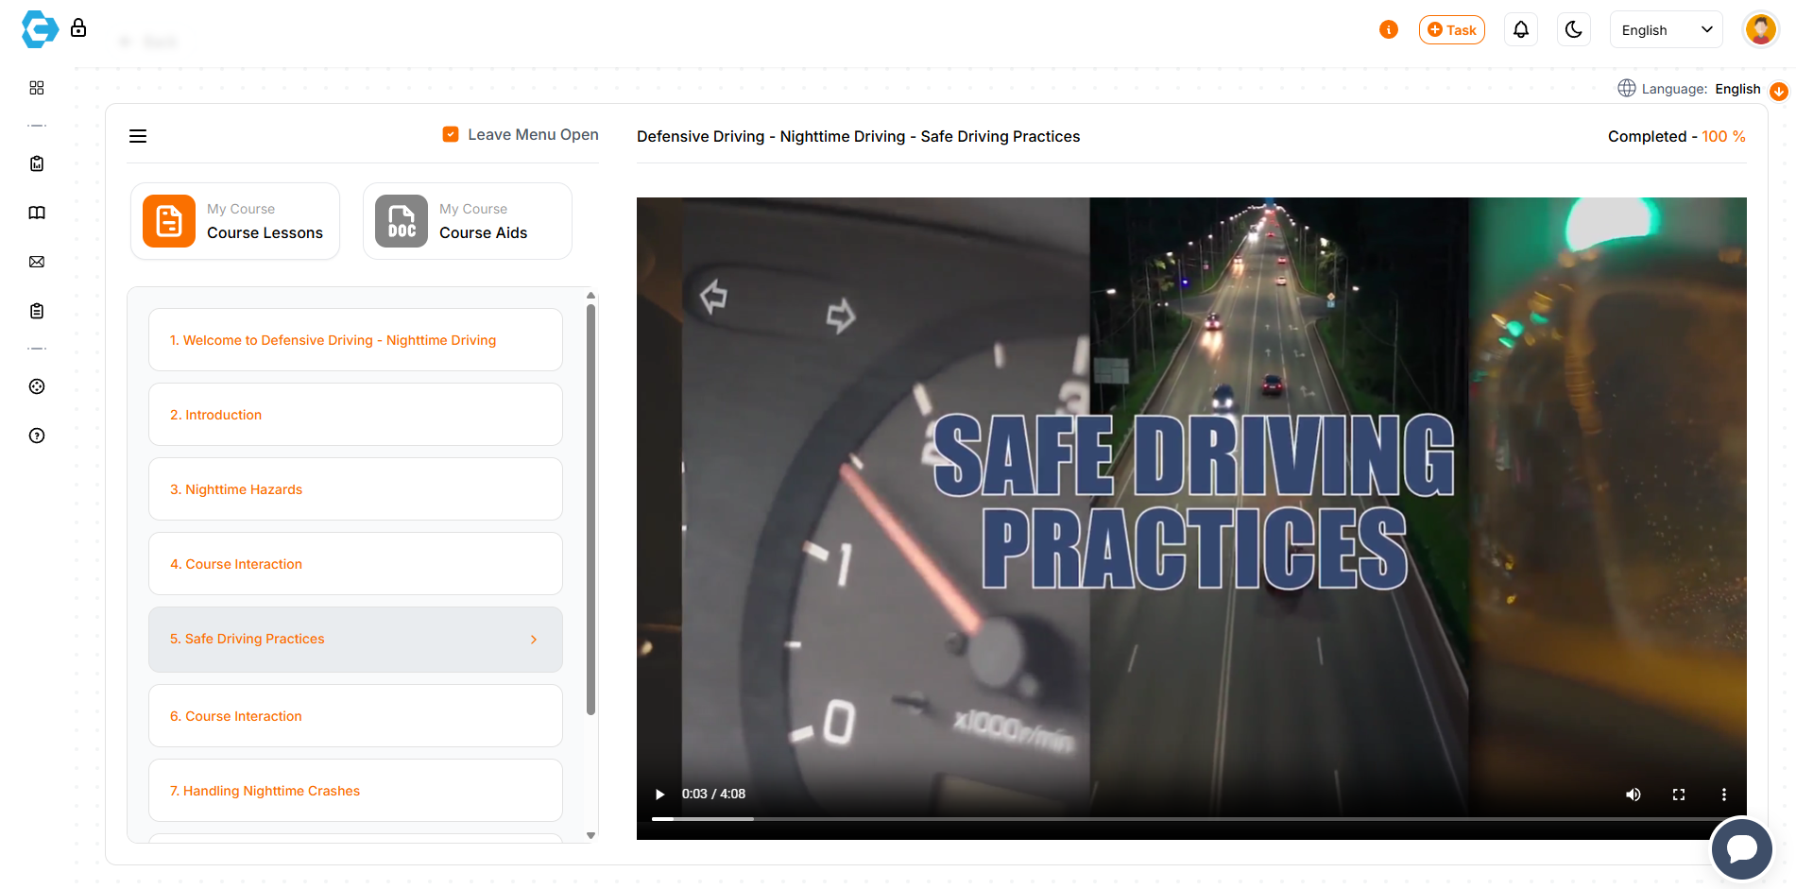This screenshot has width=1796, height=889.
Task: Toggle dark mode moon icon
Action: (1573, 30)
